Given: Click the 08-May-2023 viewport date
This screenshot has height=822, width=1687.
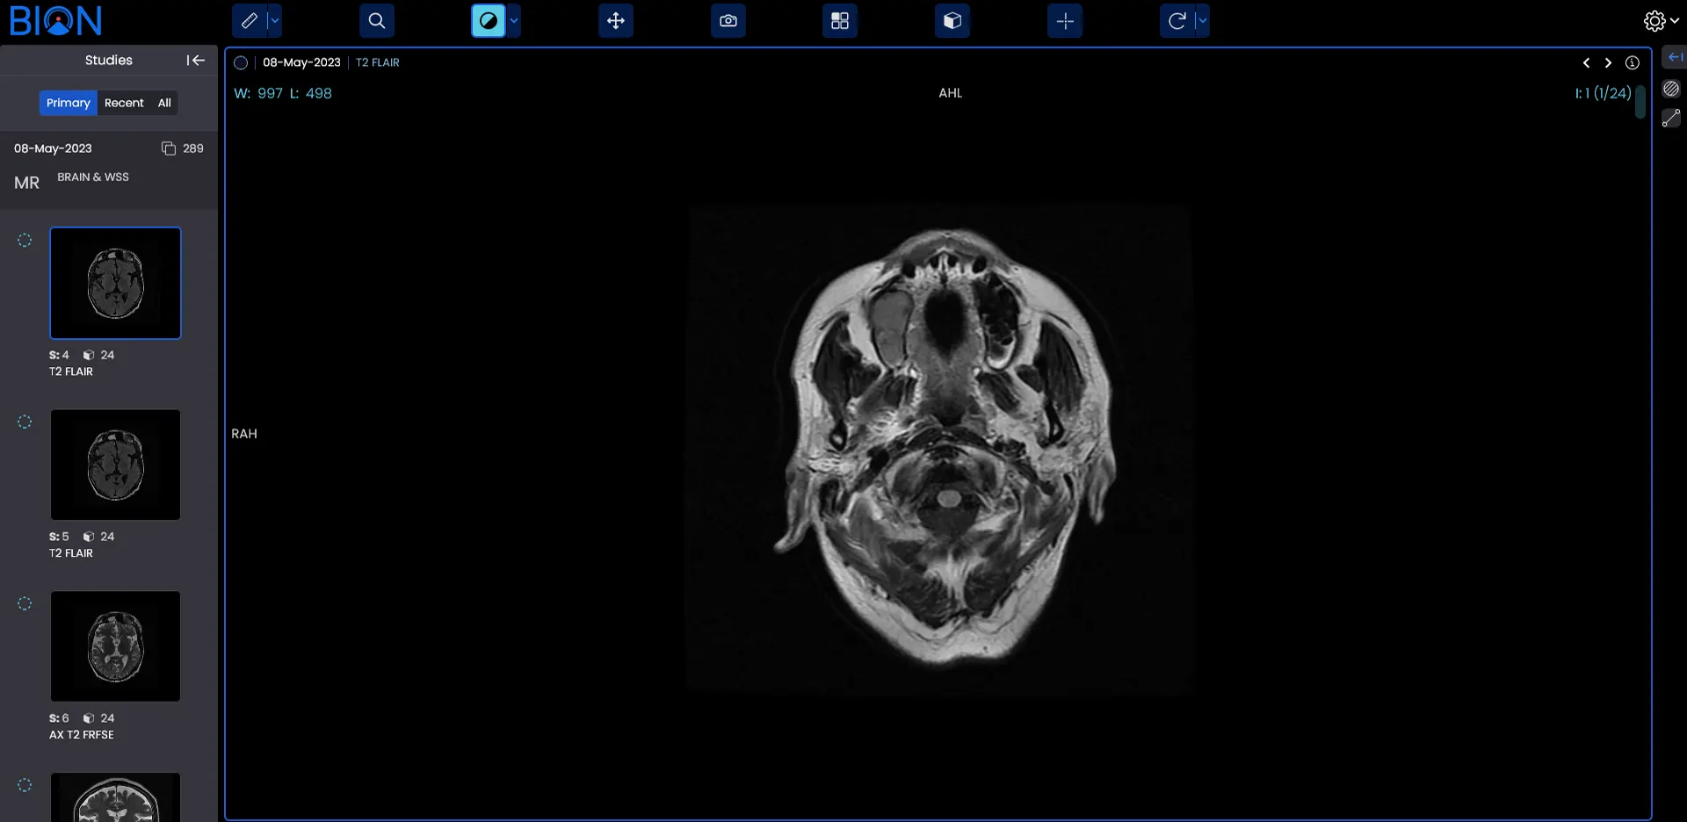Looking at the screenshot, I should pos(301,62).
